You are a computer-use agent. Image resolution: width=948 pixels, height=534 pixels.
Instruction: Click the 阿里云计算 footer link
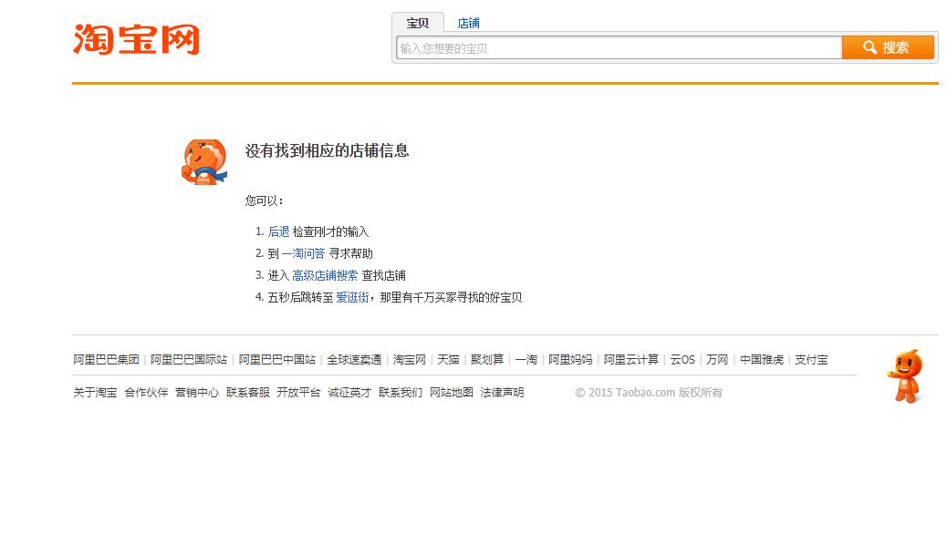pyautogui.click(x=630, y=360)
